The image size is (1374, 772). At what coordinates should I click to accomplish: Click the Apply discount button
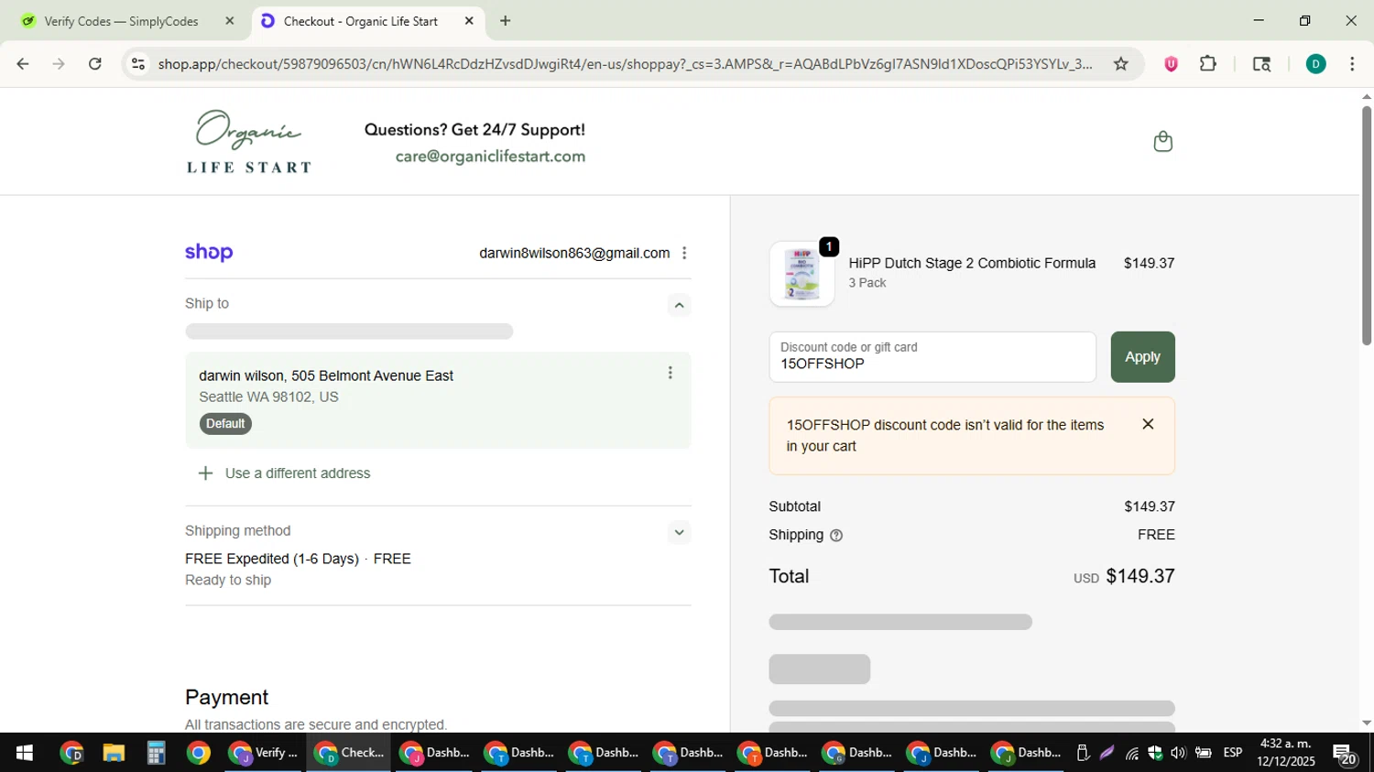pyautogui.click(x=1142, y=357)
